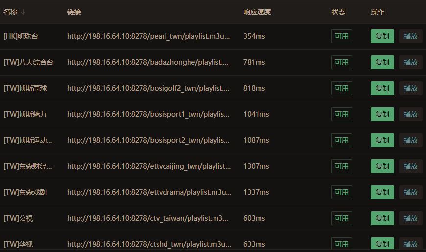Select the [TW]东森财经... name cell

click(28, 166)
